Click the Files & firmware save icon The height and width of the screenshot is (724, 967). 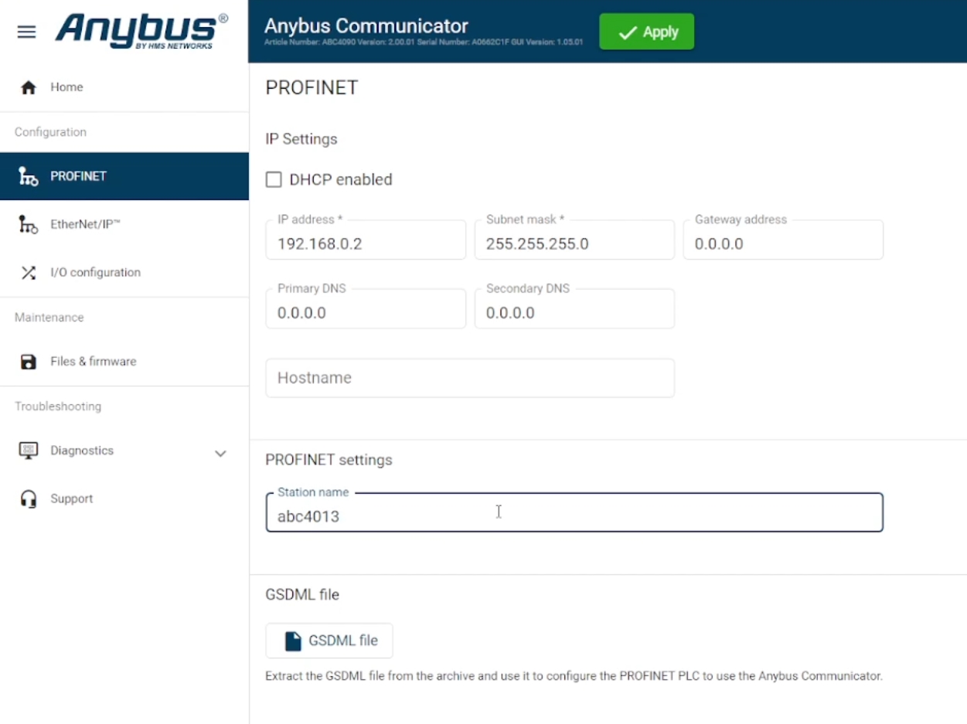pos(29,362)
